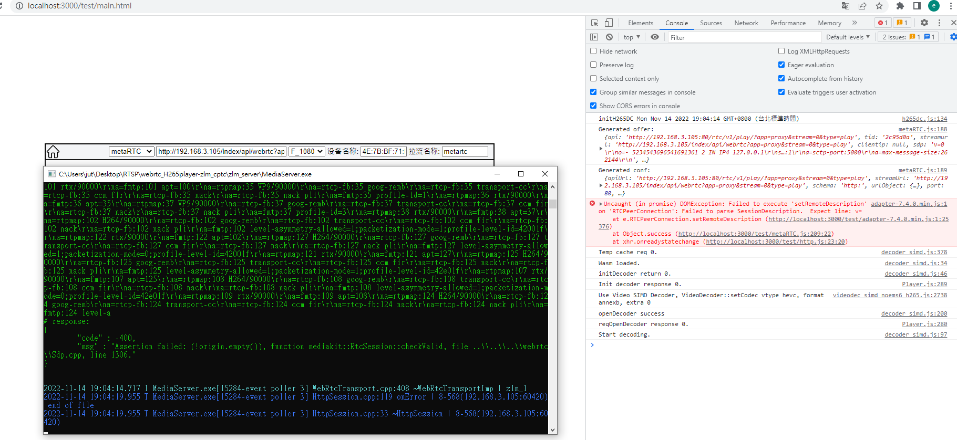Click the stream name field metartc
957x440 pixels.
[465, 151]
